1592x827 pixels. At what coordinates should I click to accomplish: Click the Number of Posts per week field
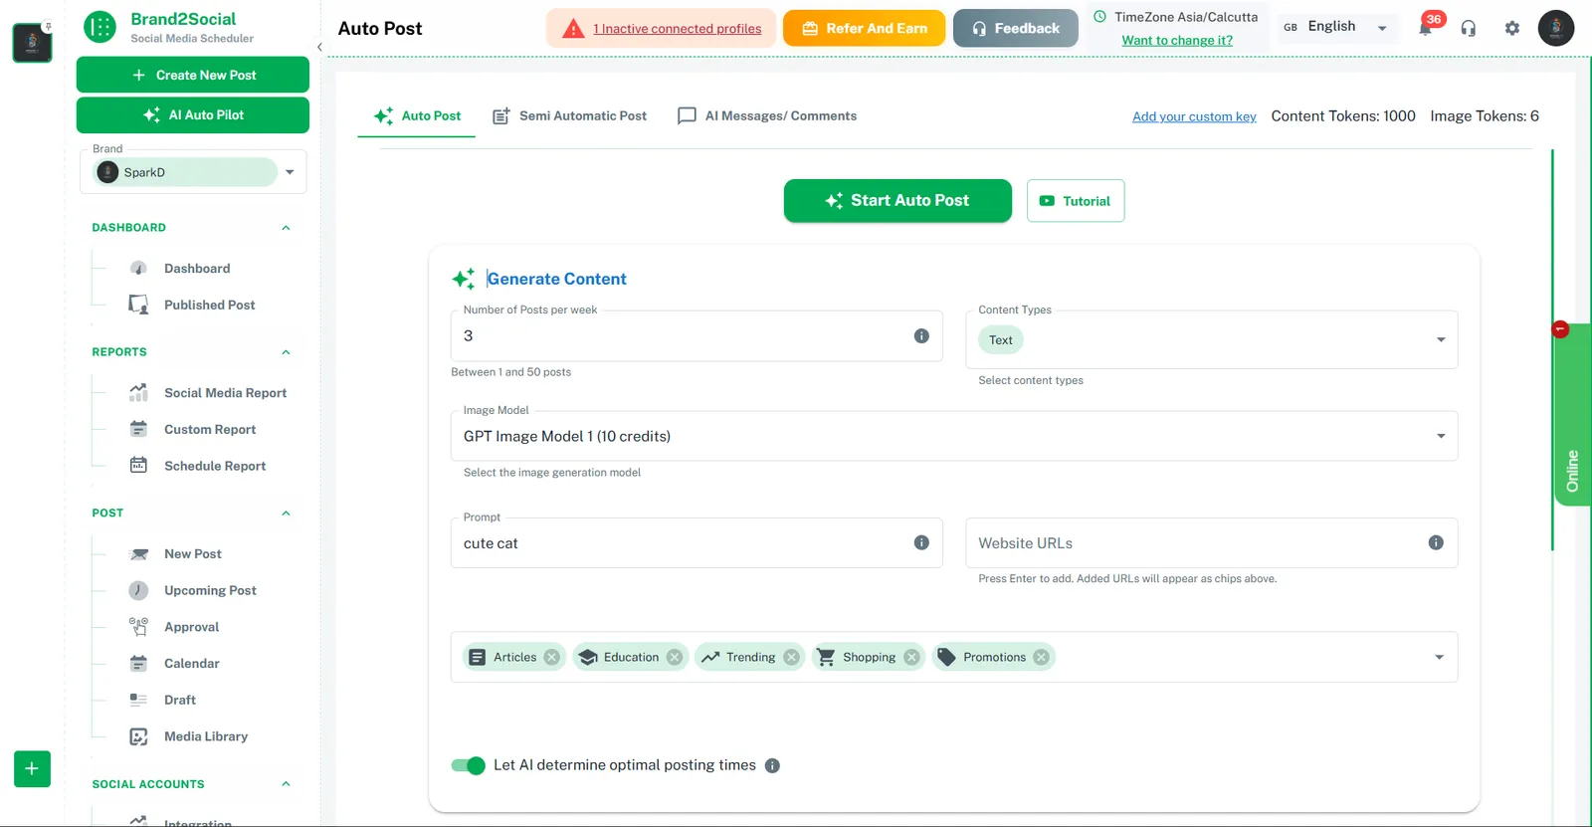pyautogui.click(x=696, y=336)
